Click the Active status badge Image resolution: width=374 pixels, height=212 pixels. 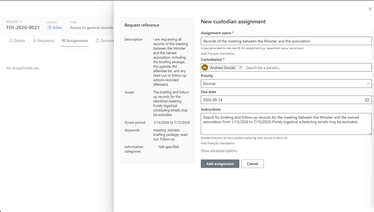[x=55, y=27]
